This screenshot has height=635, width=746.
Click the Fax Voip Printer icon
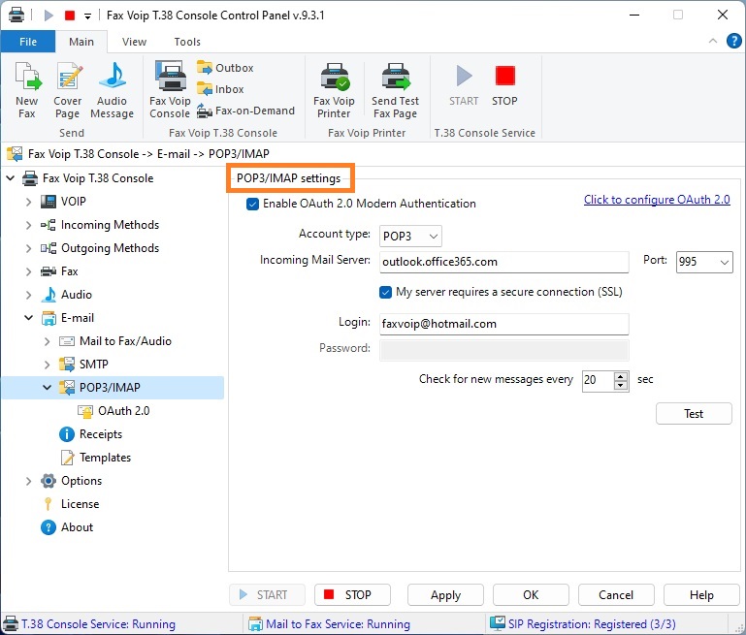[335, 77]
